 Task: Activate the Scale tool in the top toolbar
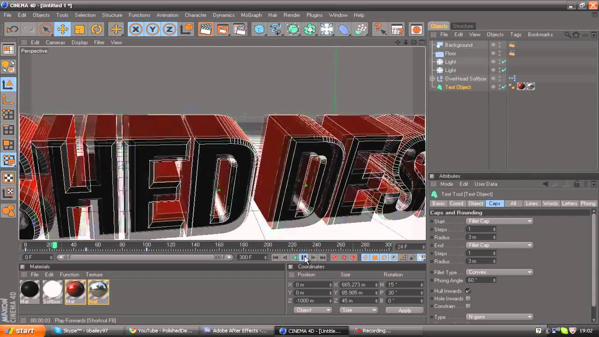click(79, 29)
